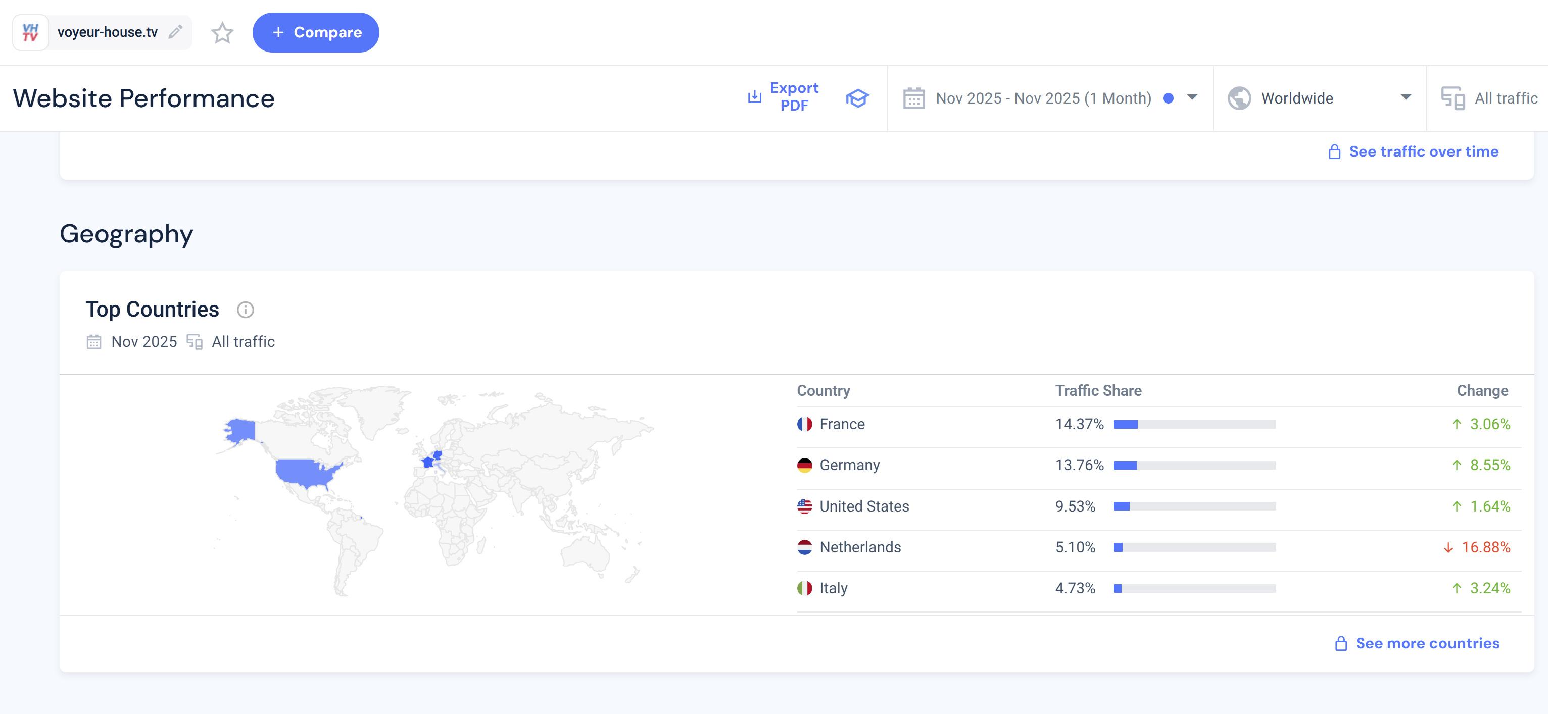Click the calendar icon in date picker

pos(913,98)
